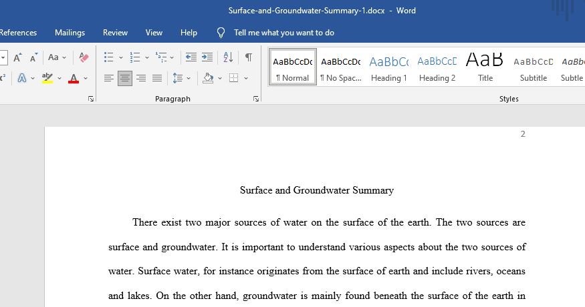585x307 pixels.
Task: Open borders dropdown arrow
Action: [246, 78]
